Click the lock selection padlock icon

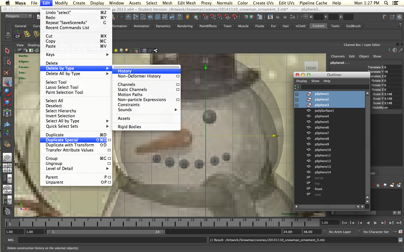188,17
